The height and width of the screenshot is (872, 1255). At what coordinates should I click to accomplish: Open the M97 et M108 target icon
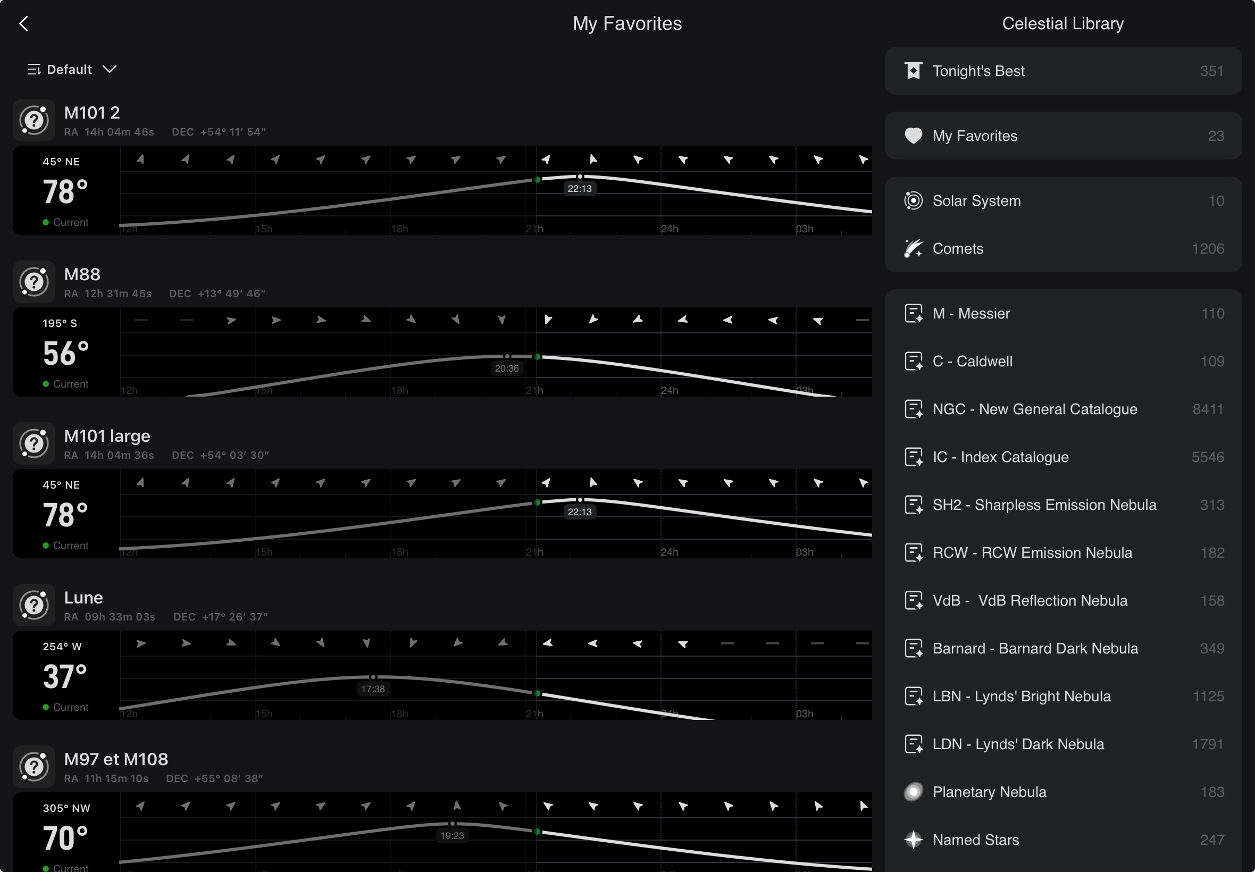(x=35, y=767)
